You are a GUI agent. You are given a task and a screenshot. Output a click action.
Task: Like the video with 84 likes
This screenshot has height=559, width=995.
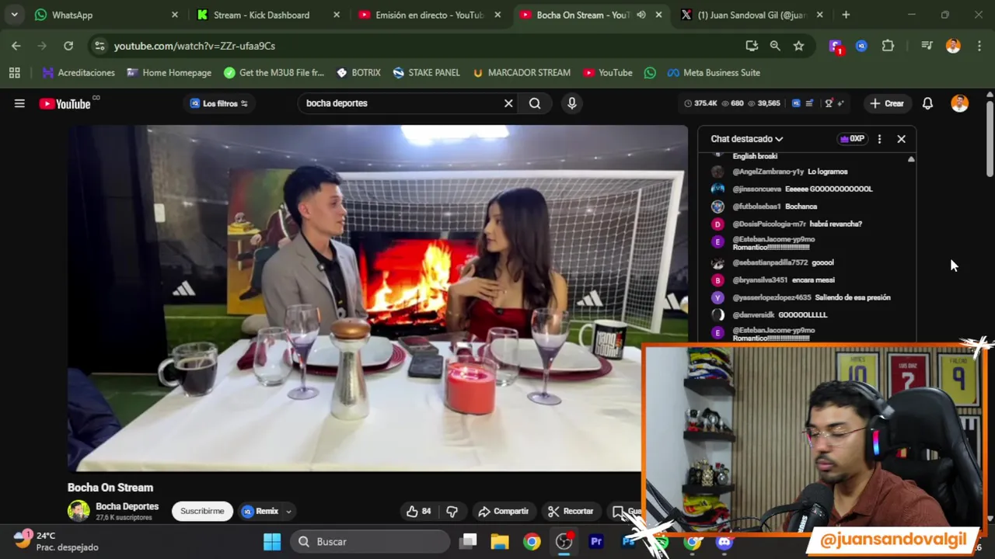click(418, 511)
